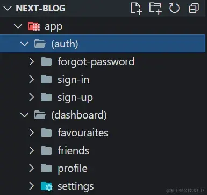This screenshot has height=195, width=207.
Task: Select the friends folder
Action: tap(103, 150)
